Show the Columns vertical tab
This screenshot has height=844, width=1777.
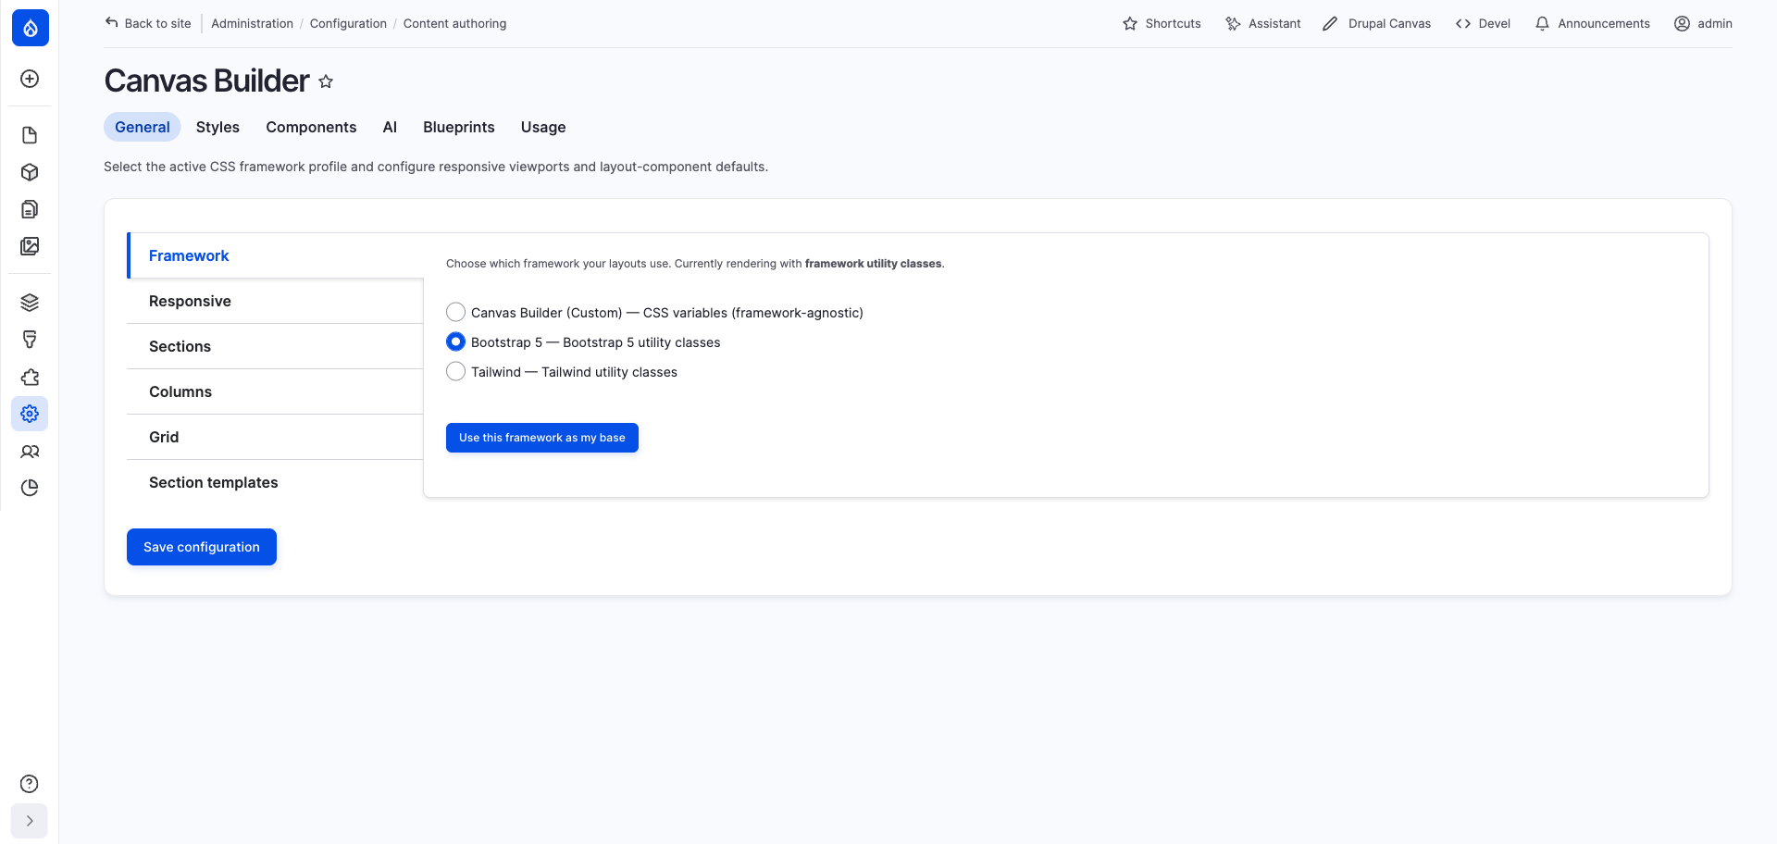pos(275,391)
